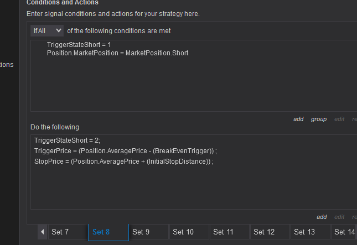Select the Position.MarketPosition short condition
The height and width of the screenshot is (245, 357).
(117, 53)
